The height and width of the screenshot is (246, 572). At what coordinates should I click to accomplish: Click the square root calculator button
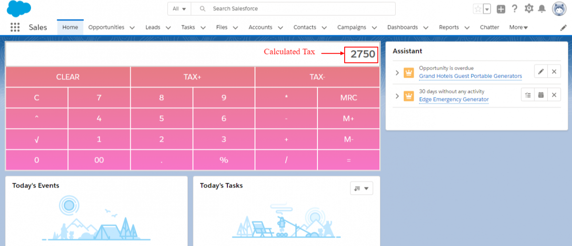pyautogui.click(x=37, y=139)
